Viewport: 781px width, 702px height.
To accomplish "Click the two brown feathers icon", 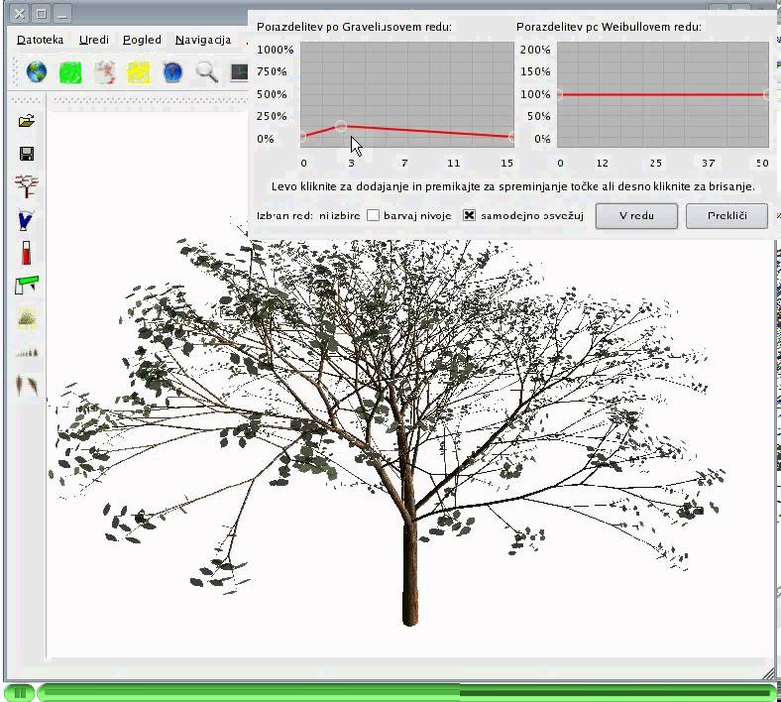I will click(x=27, y=385).
